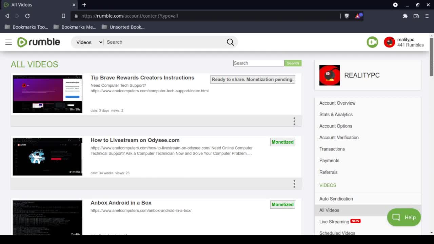Open the Rumble hamburger navigation menu
Viewport: 434px width, 244px height.
[8, 42]
